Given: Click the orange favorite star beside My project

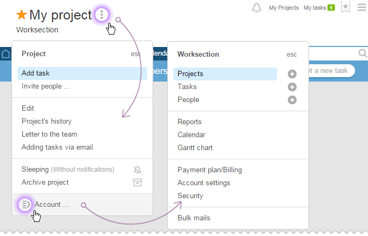Looking at the screenshot, I should click(22, 15).
